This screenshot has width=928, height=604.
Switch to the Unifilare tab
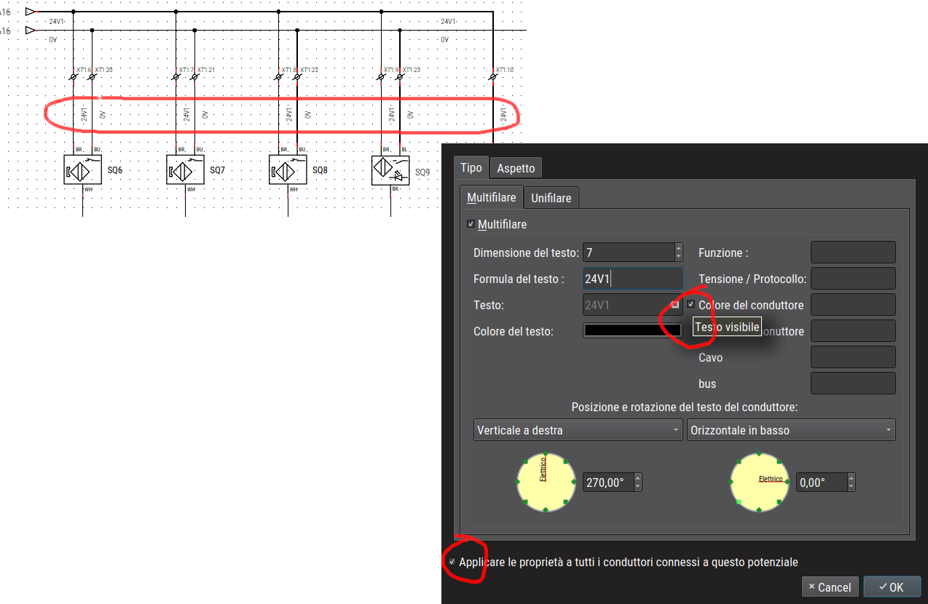(551, 197)
